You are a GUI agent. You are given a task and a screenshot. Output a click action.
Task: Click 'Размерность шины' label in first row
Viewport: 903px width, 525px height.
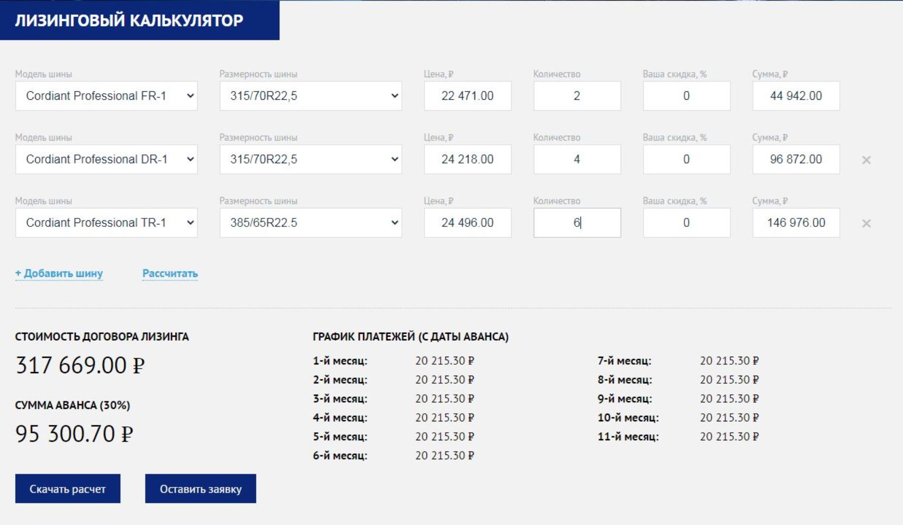pyautogui.click(x=258, y=74)
